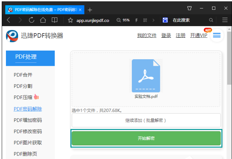Reload the page with the refresh icon

31,20
